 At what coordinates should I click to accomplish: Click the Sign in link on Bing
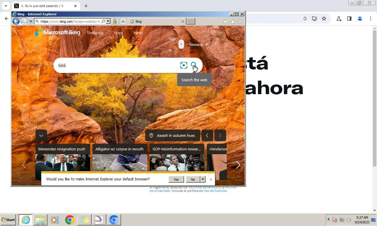[x=172, y=44]
